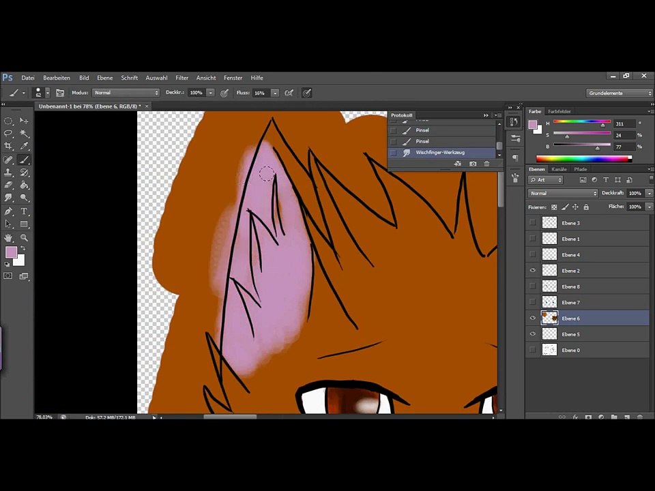This screenshot has height=491, width=655.
Task: Select the Eyedropper tool
Action: (25, 146)
